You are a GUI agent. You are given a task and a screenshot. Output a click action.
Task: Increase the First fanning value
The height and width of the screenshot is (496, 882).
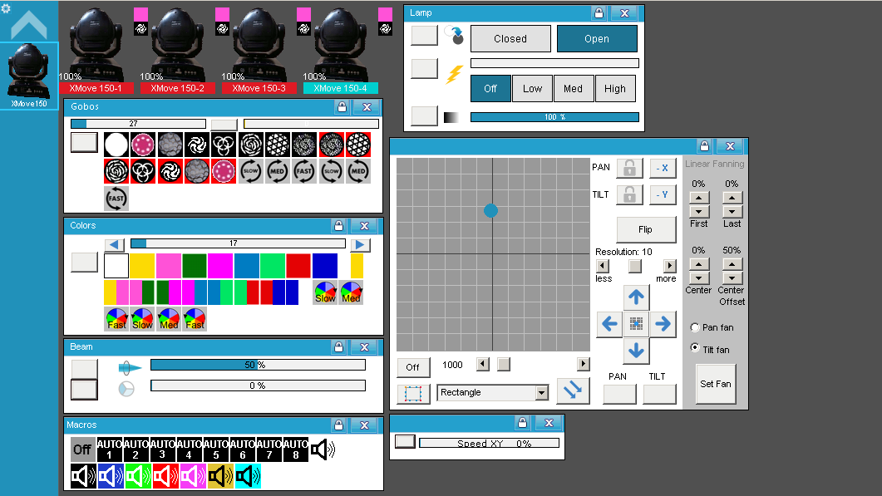[x=698, y=198]
